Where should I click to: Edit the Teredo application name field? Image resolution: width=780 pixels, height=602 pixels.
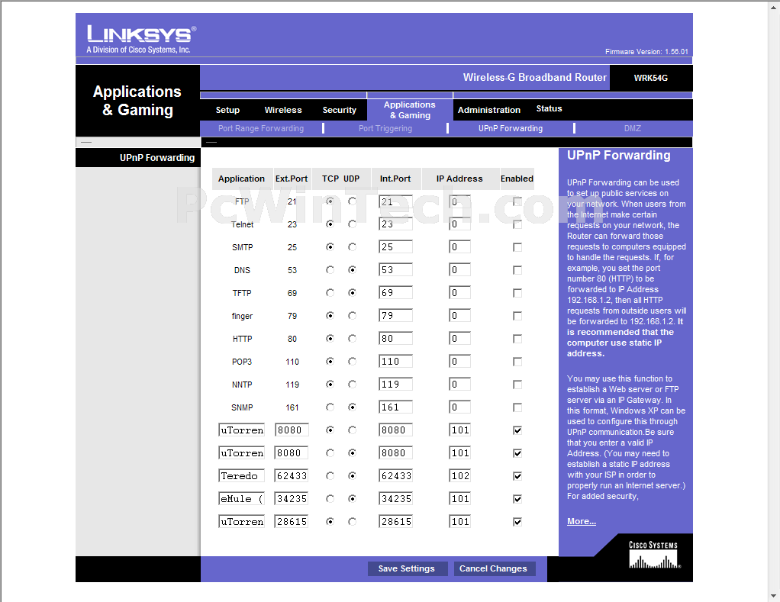coord(242,476)
